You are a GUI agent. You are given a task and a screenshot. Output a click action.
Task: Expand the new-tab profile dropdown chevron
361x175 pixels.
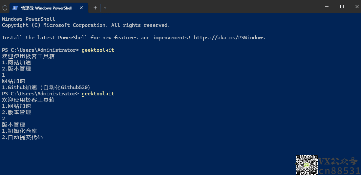(105, 8)
